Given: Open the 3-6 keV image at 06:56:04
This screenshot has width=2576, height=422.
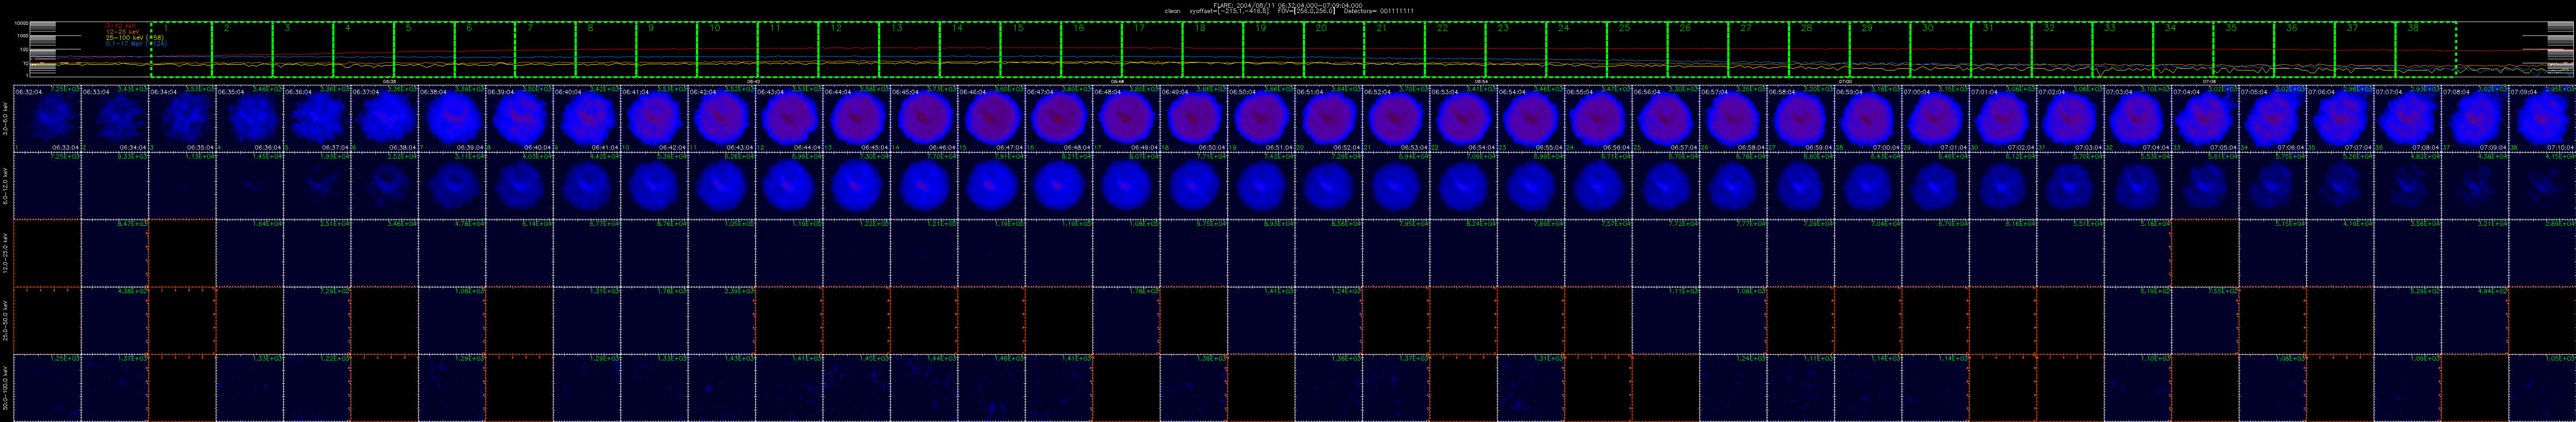Looking at the screenshot, I should pos(1667,119).
